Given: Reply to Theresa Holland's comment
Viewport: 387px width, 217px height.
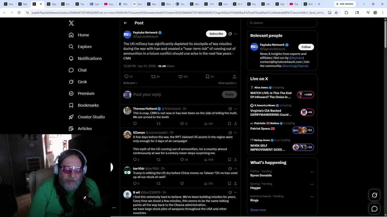Looking at the screenshot, I should [135, 124].
